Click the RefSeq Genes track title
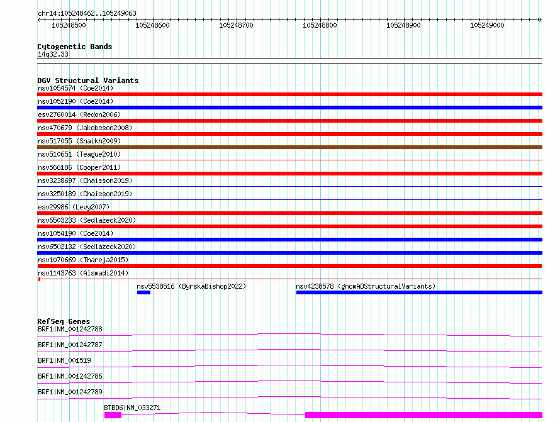Viewport: 560px width, 422px height. 64,321
